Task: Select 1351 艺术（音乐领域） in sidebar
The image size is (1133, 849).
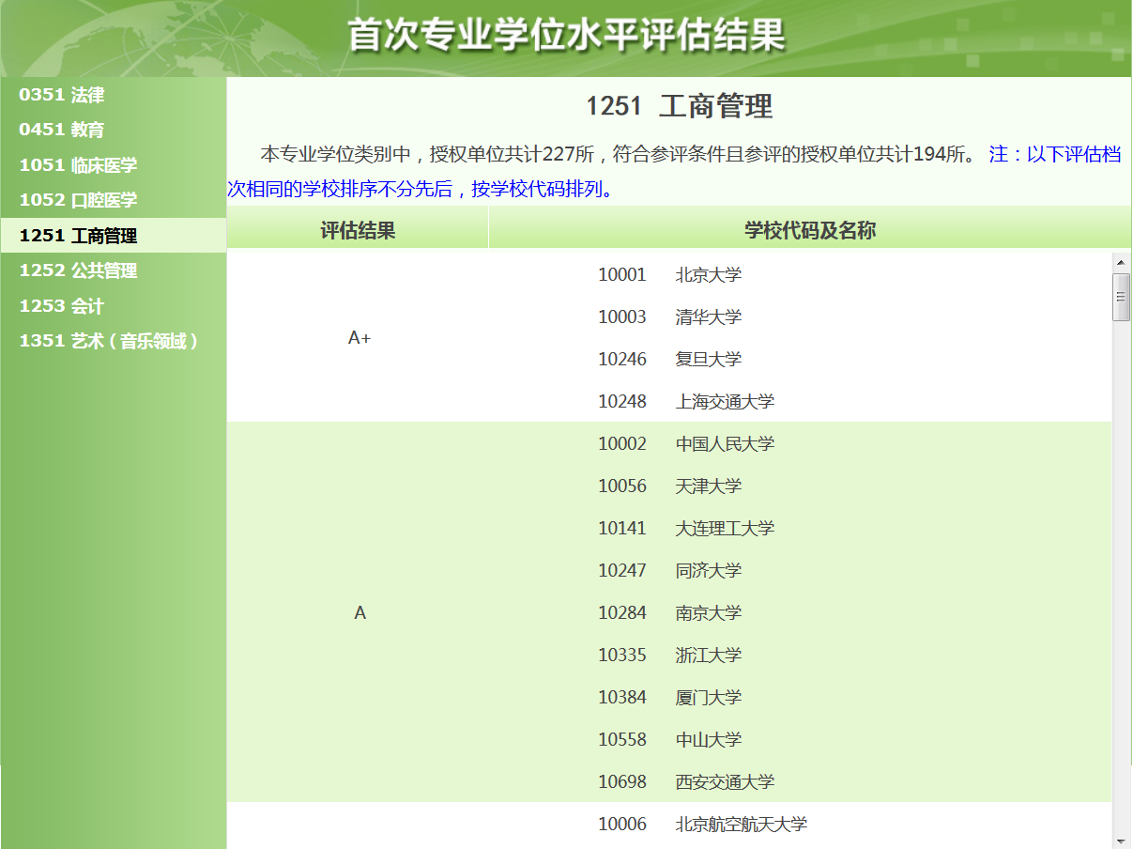Action: tap(109, 341)
